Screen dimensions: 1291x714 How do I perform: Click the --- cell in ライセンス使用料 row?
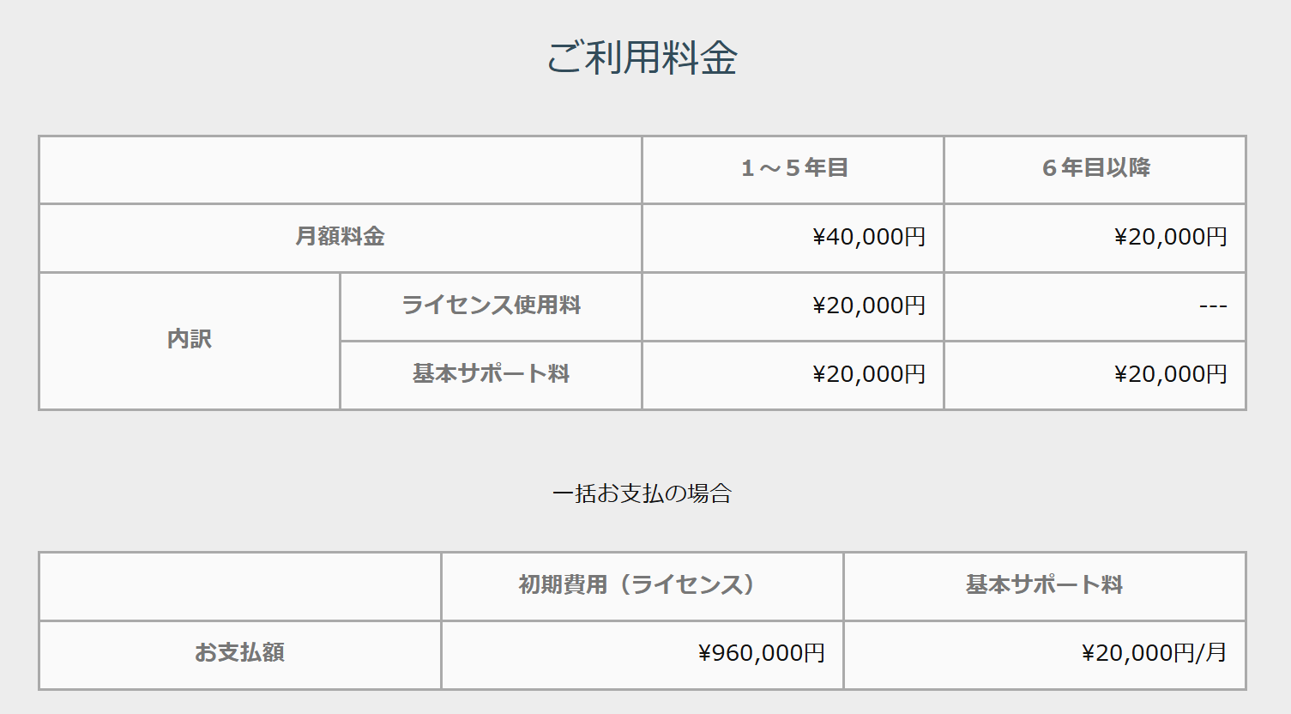pos(1212,306)
